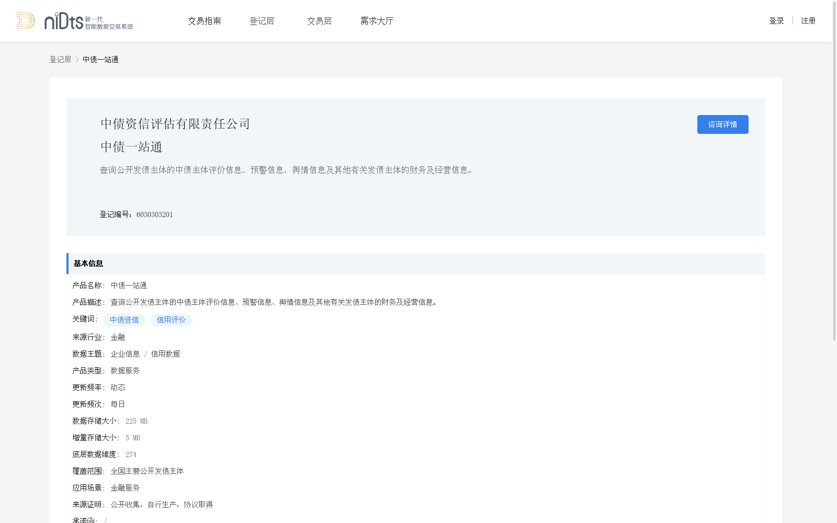Go to 交易层 navigation item
The width and height of the screenshot is (837, 523).
(x=320, y=21)
